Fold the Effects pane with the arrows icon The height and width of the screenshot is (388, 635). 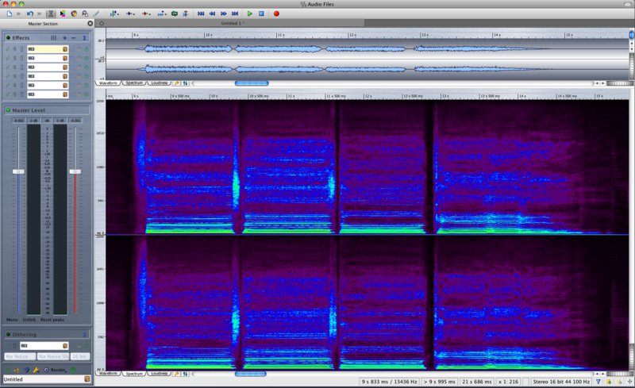pyautogui.click(x=84, y=37)
